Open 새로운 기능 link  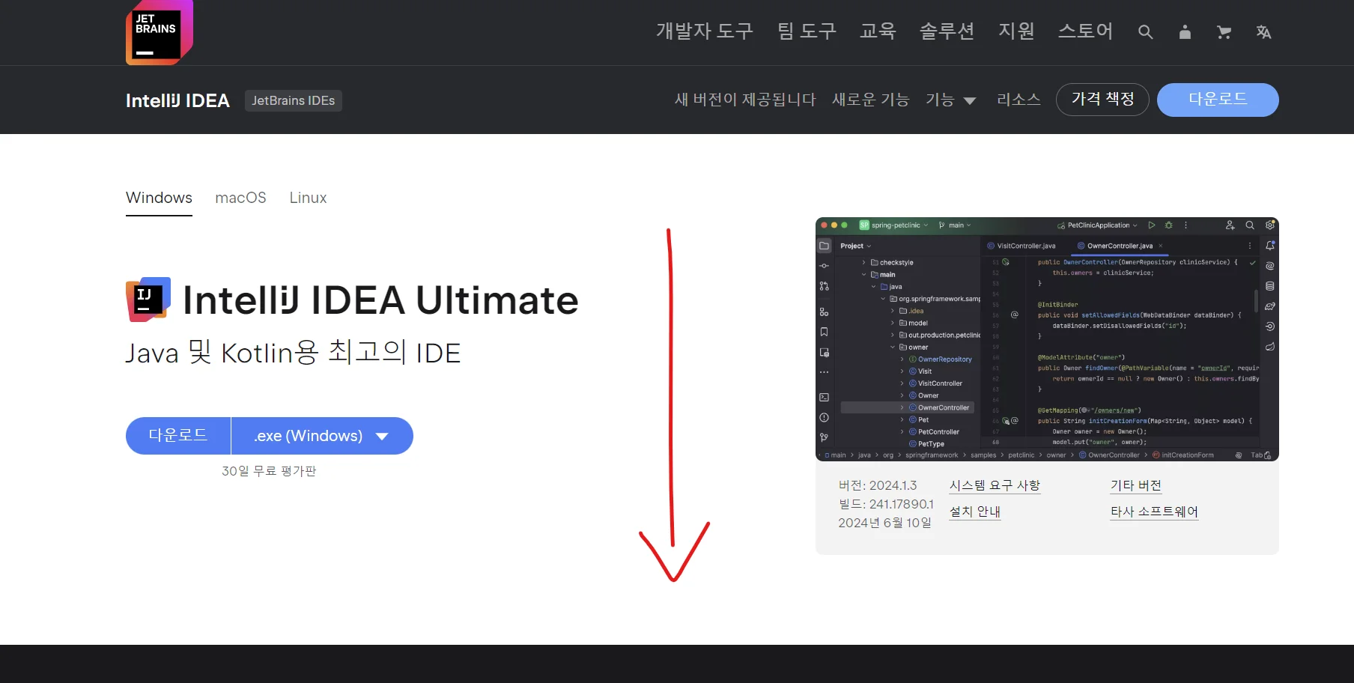(870, 100)
